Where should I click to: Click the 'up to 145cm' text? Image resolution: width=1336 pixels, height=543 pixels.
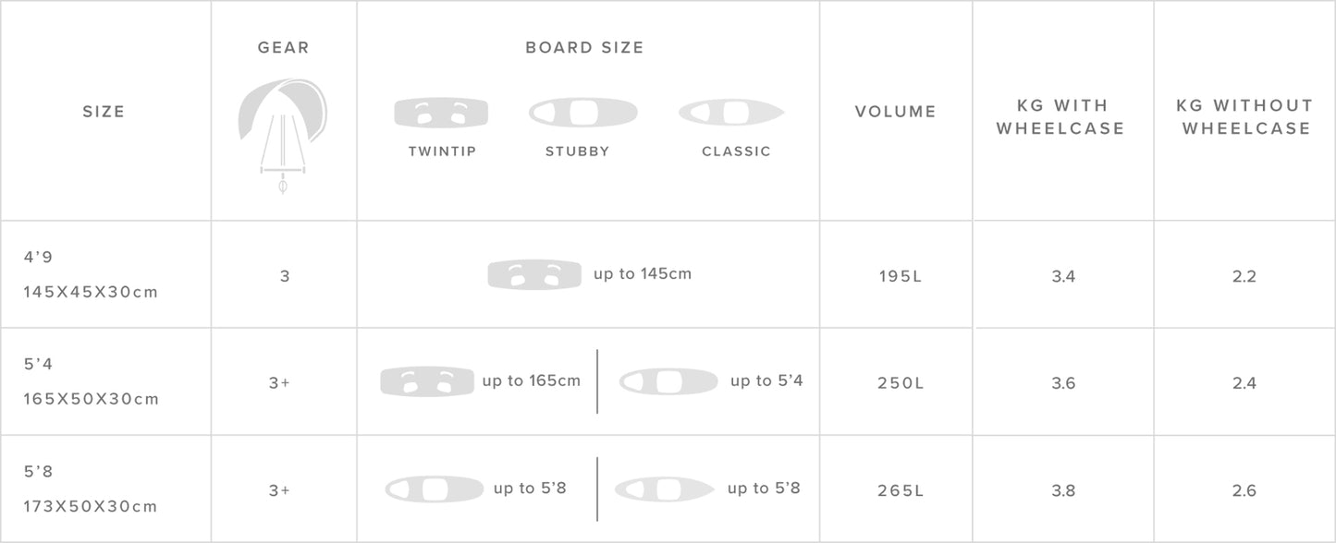point(643,273)
